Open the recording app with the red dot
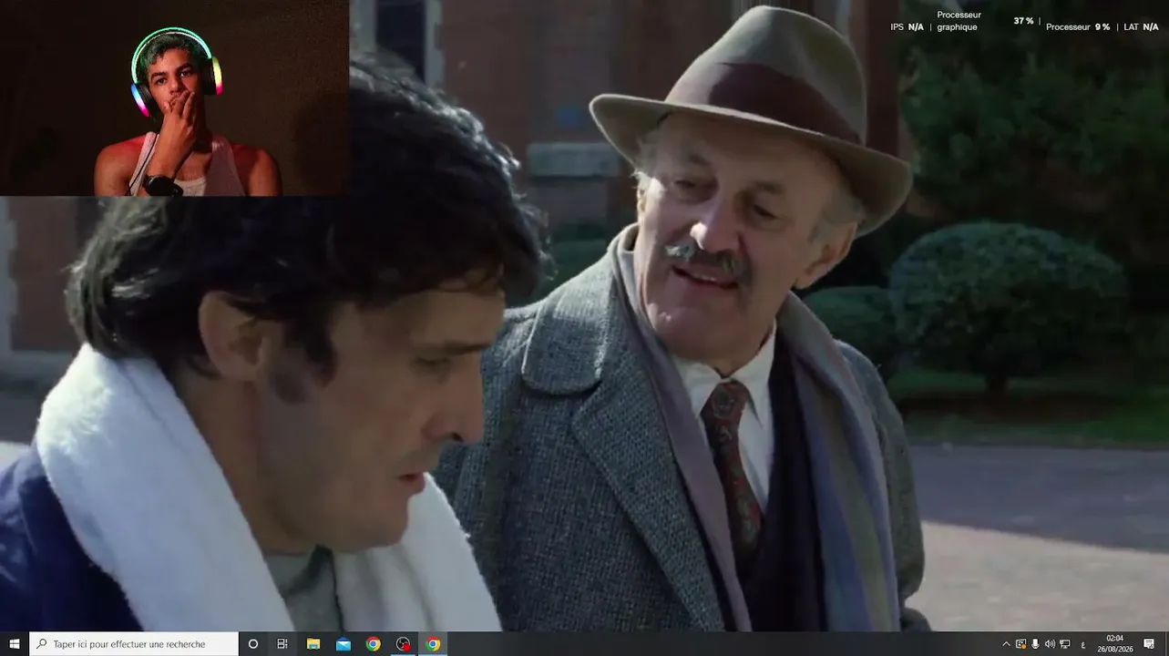This screenshot has height=656, width=1169. point(404,644)
